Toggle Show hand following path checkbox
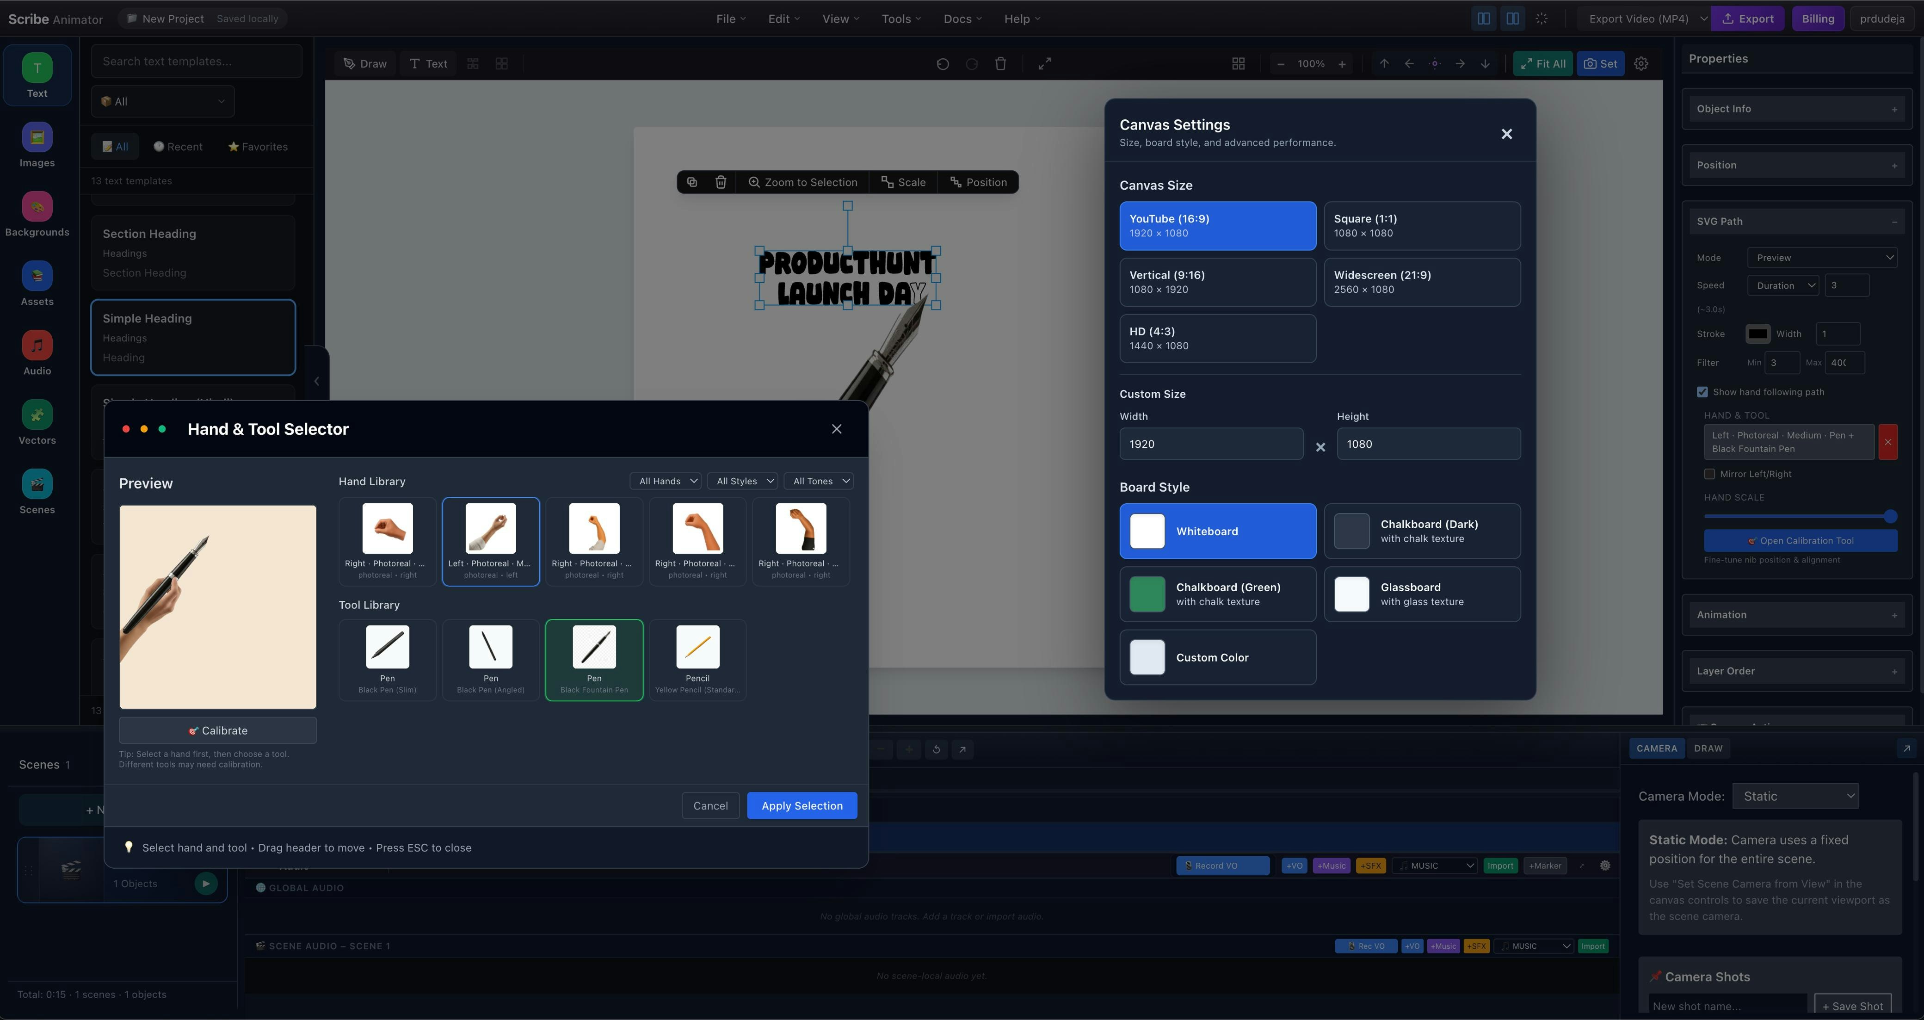 (1702, 392)
